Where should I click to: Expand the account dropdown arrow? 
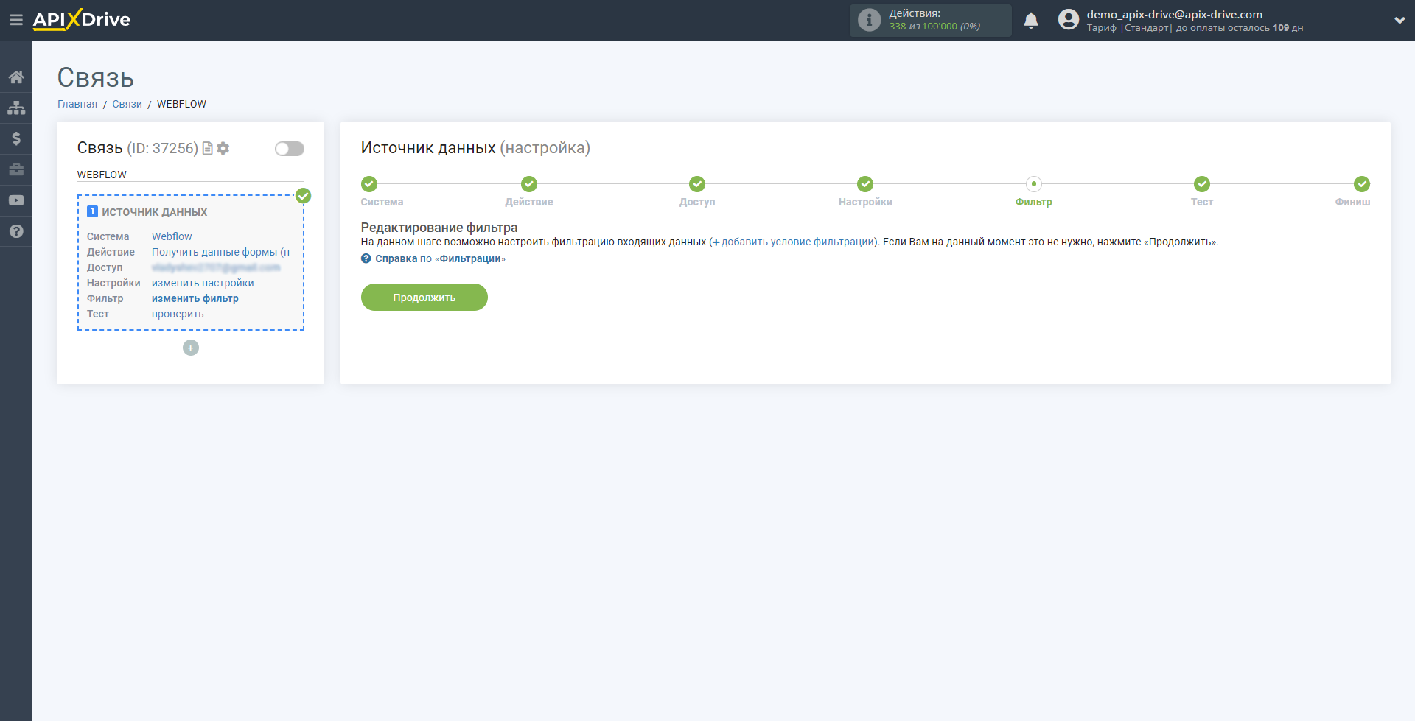(x=1400, y=20)
